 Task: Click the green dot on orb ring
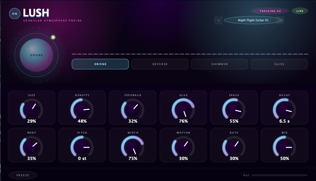(53, 37)
